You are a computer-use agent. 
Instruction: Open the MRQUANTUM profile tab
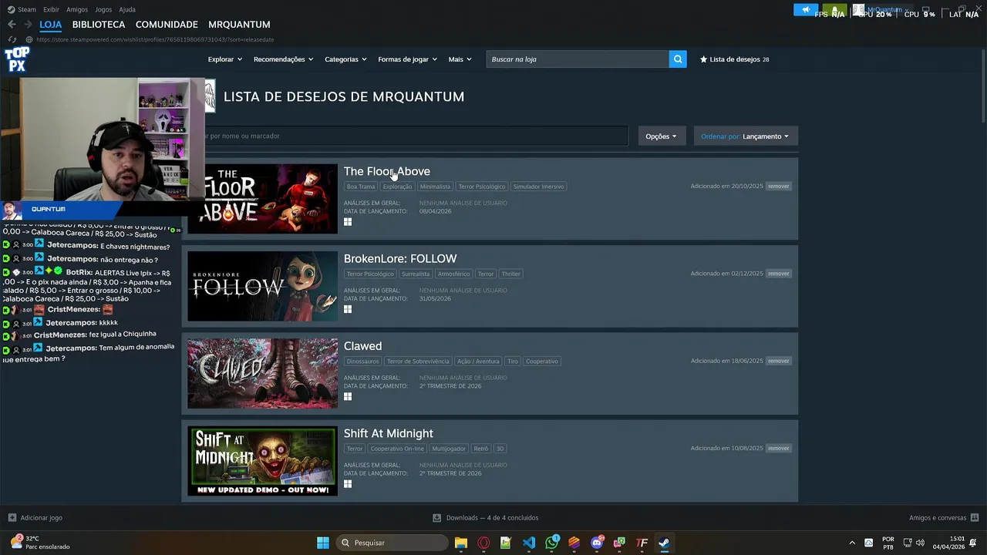[239, 25]
